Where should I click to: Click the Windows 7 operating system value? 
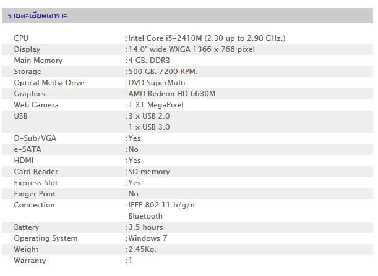148,238
